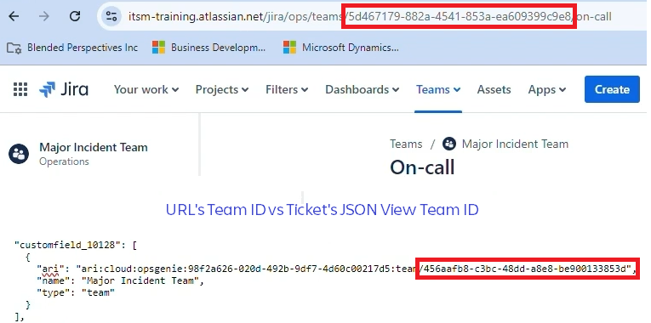Click the team ID 456aafb8 in JSON
Image resolution: width=651 pixels, height=323 pixels.
[x=525, y=269]
